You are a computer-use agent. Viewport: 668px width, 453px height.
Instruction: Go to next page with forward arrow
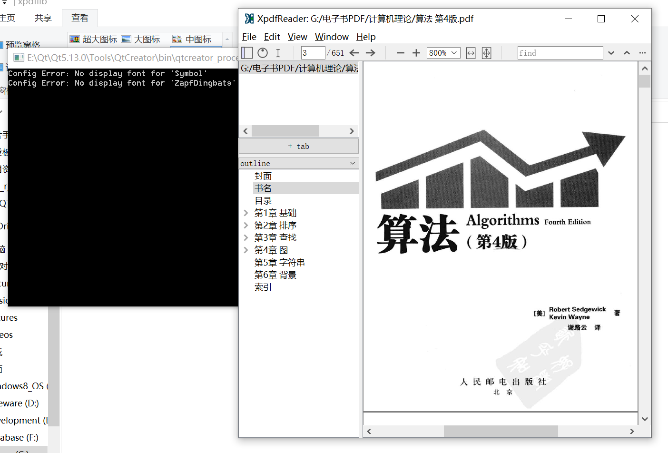(x=371, y=53)
